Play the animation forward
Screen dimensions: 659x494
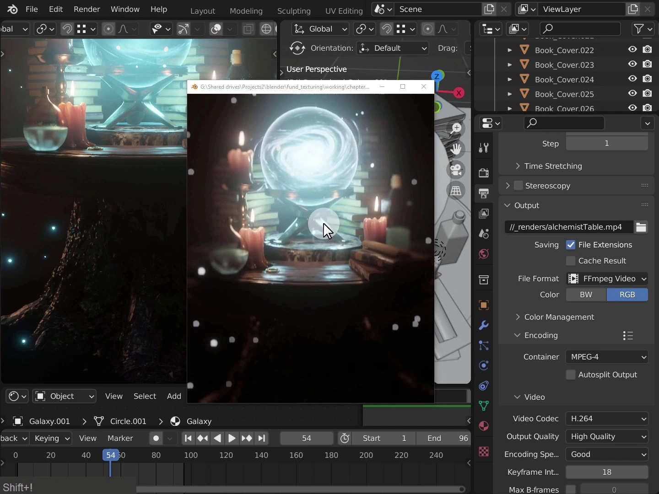point(232,438)
